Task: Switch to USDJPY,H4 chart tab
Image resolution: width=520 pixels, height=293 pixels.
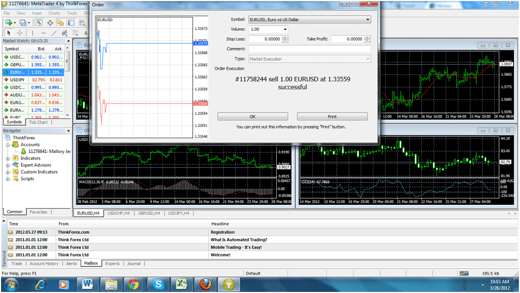Action: 179,213
